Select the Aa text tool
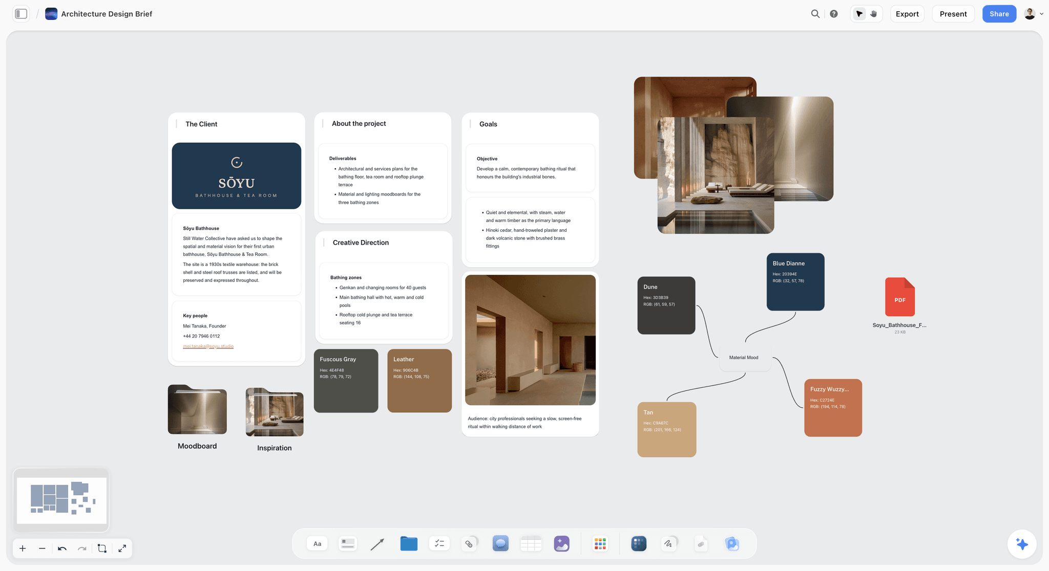The image size is (1049, 571). point(318,543)
